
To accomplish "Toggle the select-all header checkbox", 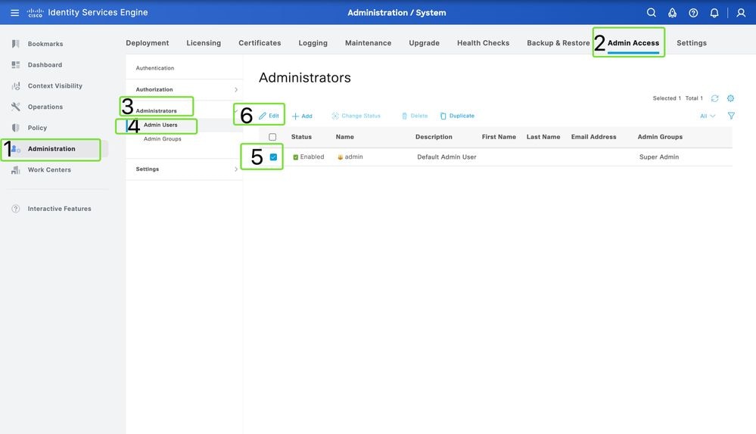I will (272, 137).
